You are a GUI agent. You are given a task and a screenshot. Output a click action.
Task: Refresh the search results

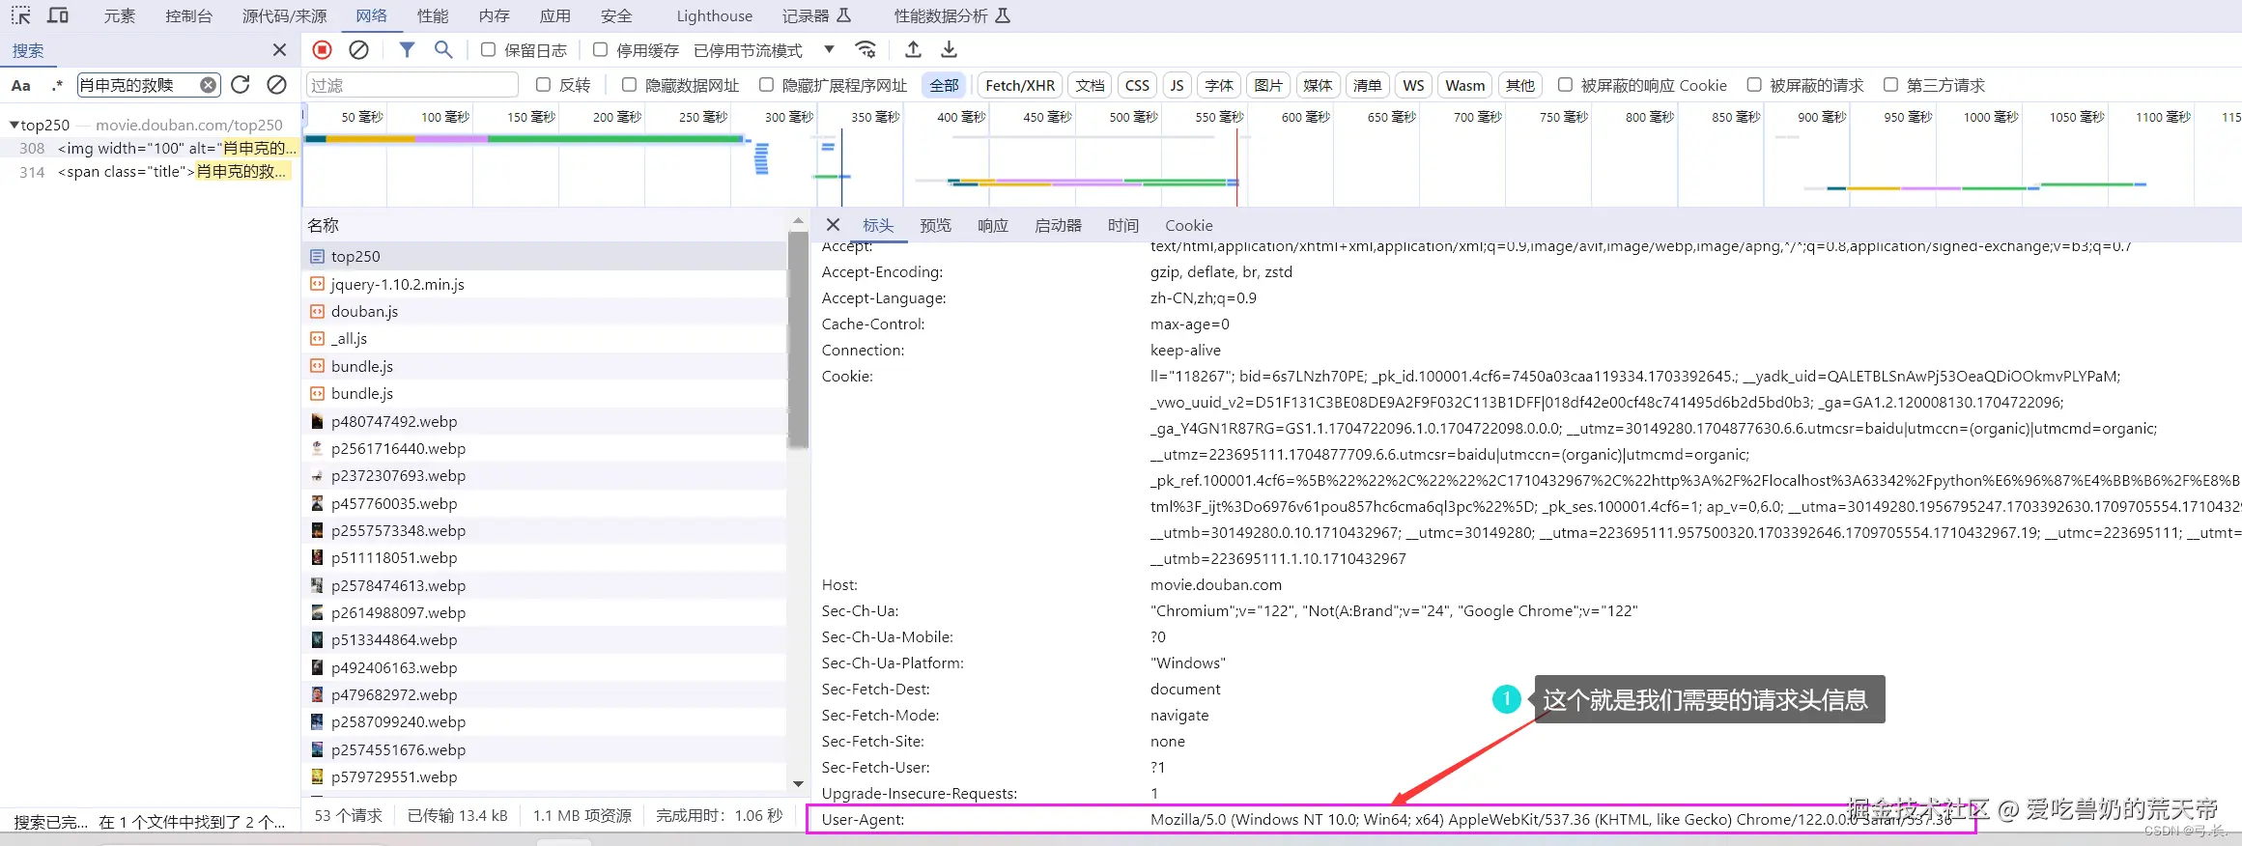click(241, 85)
